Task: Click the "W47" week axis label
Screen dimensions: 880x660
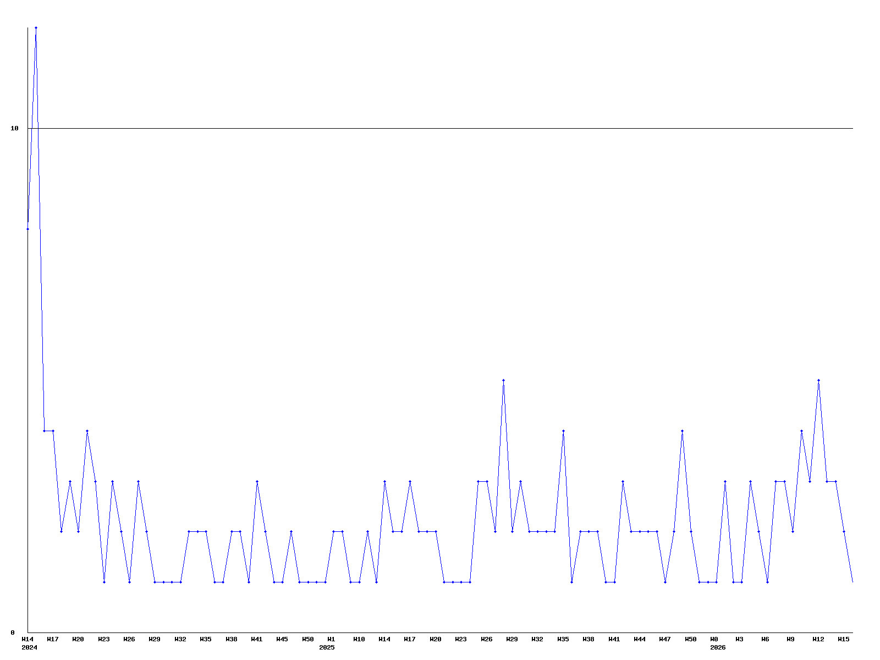Action: click(665, 639)
